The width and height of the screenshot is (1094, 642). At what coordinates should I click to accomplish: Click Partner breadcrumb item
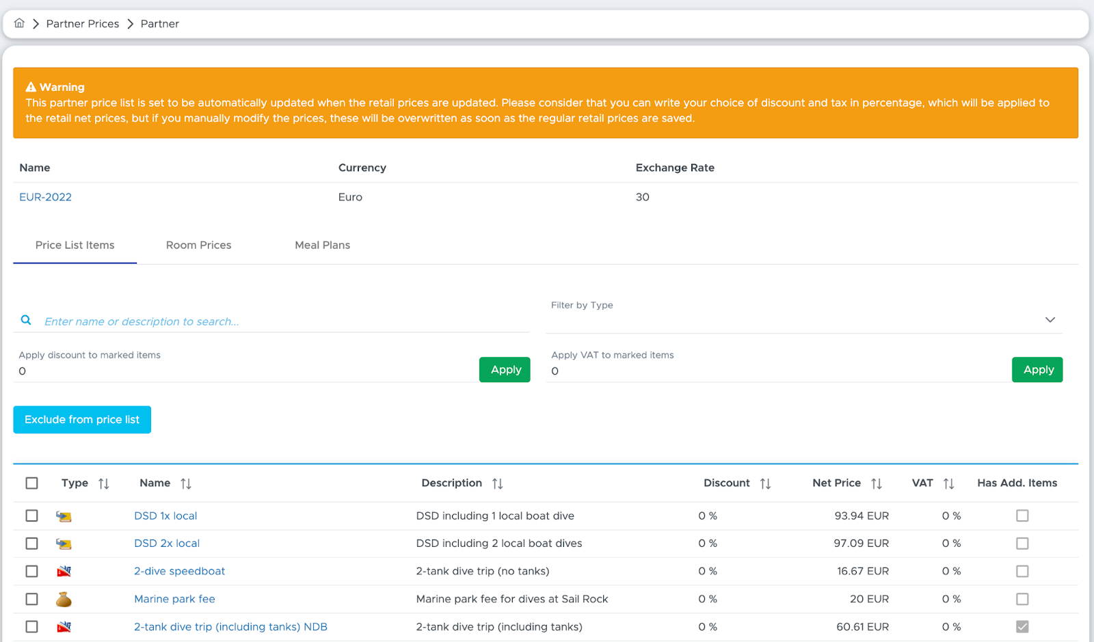click(160, 23)
